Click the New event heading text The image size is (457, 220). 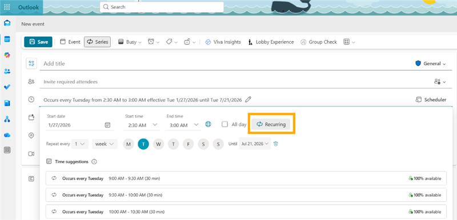(x=33, y=24)
